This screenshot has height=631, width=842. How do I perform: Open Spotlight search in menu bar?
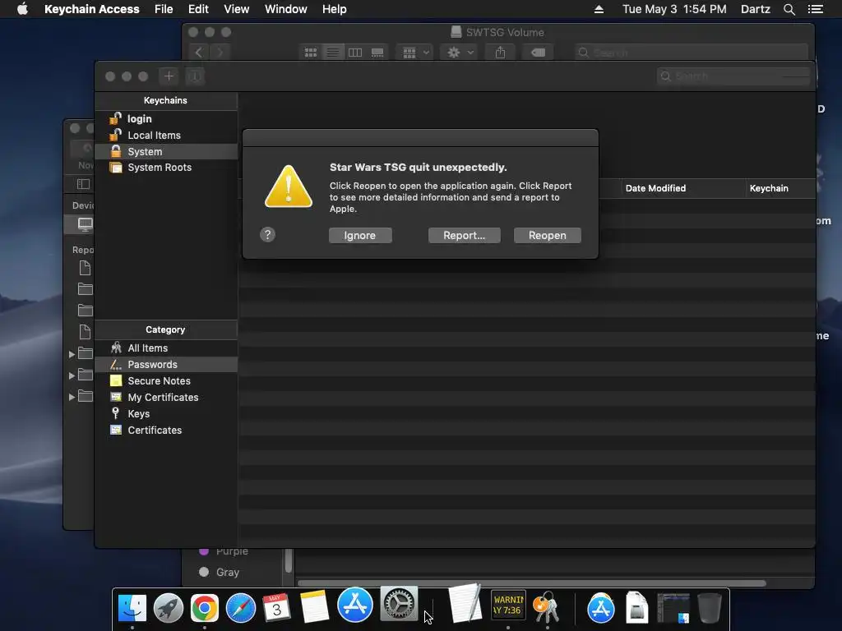coord(789,9)
